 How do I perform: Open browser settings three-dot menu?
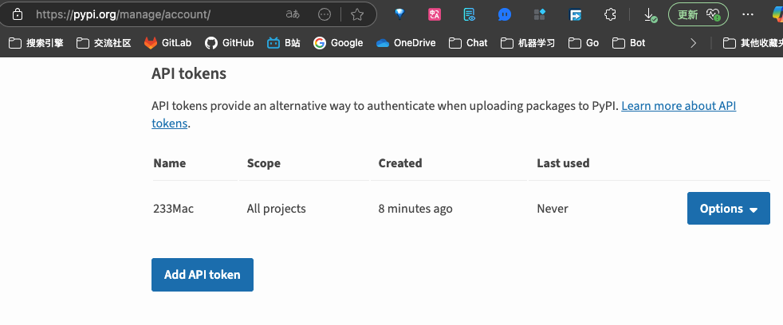[x=748, y=14]
